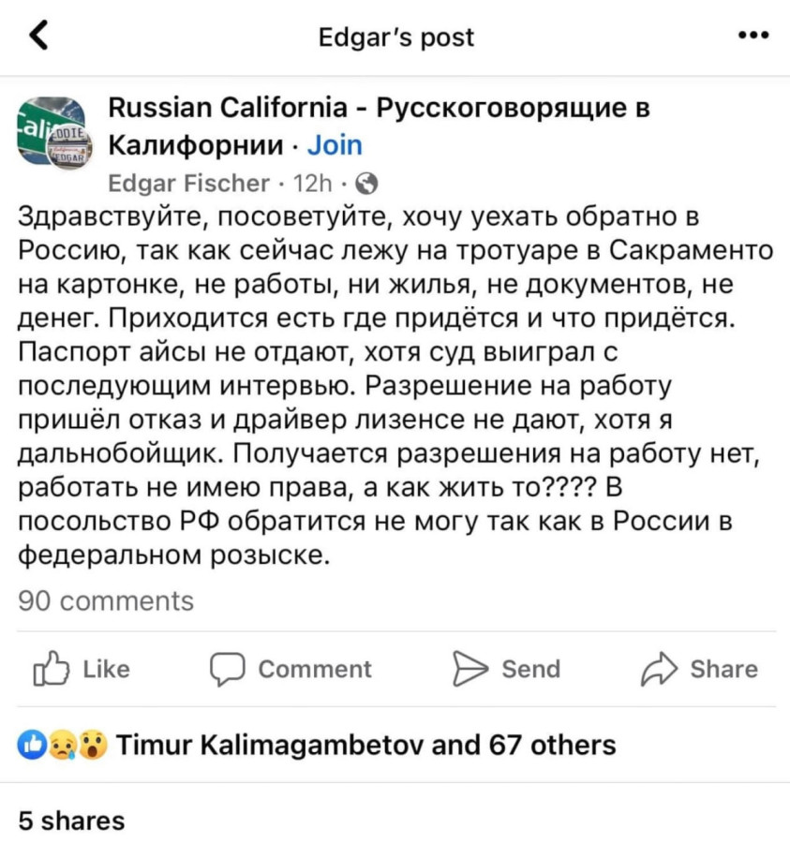The height and width of the screenshot is (843, 790).
Task: Click the public globe privacy icon
Action: pos(367,184)
